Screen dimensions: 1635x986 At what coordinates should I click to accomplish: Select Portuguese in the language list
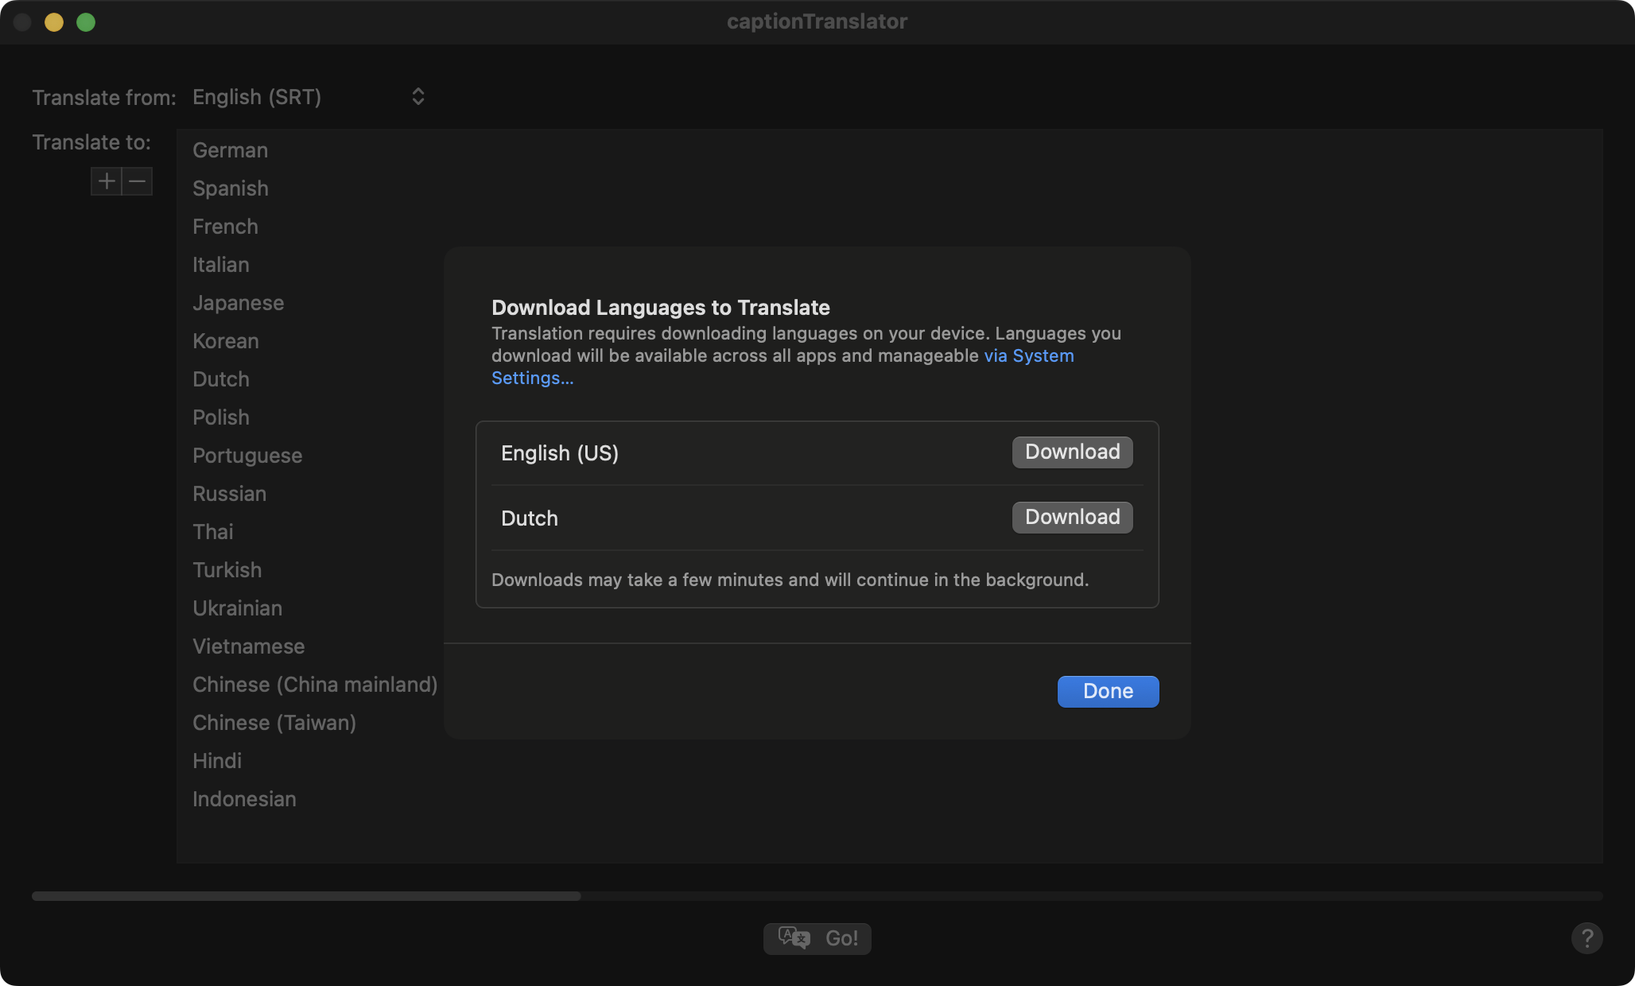click(247, 456)
